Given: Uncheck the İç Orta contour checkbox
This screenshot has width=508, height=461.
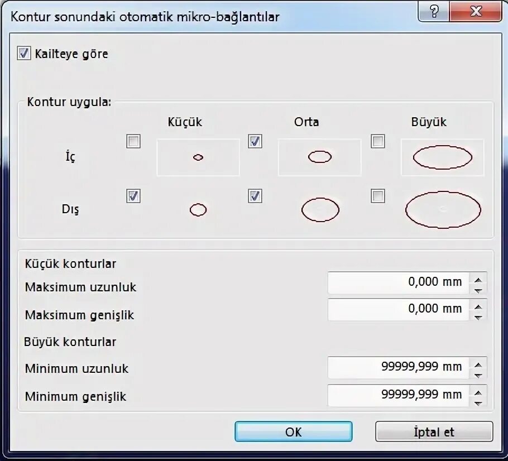Looking at the screenshot, I should coord(255,141).
